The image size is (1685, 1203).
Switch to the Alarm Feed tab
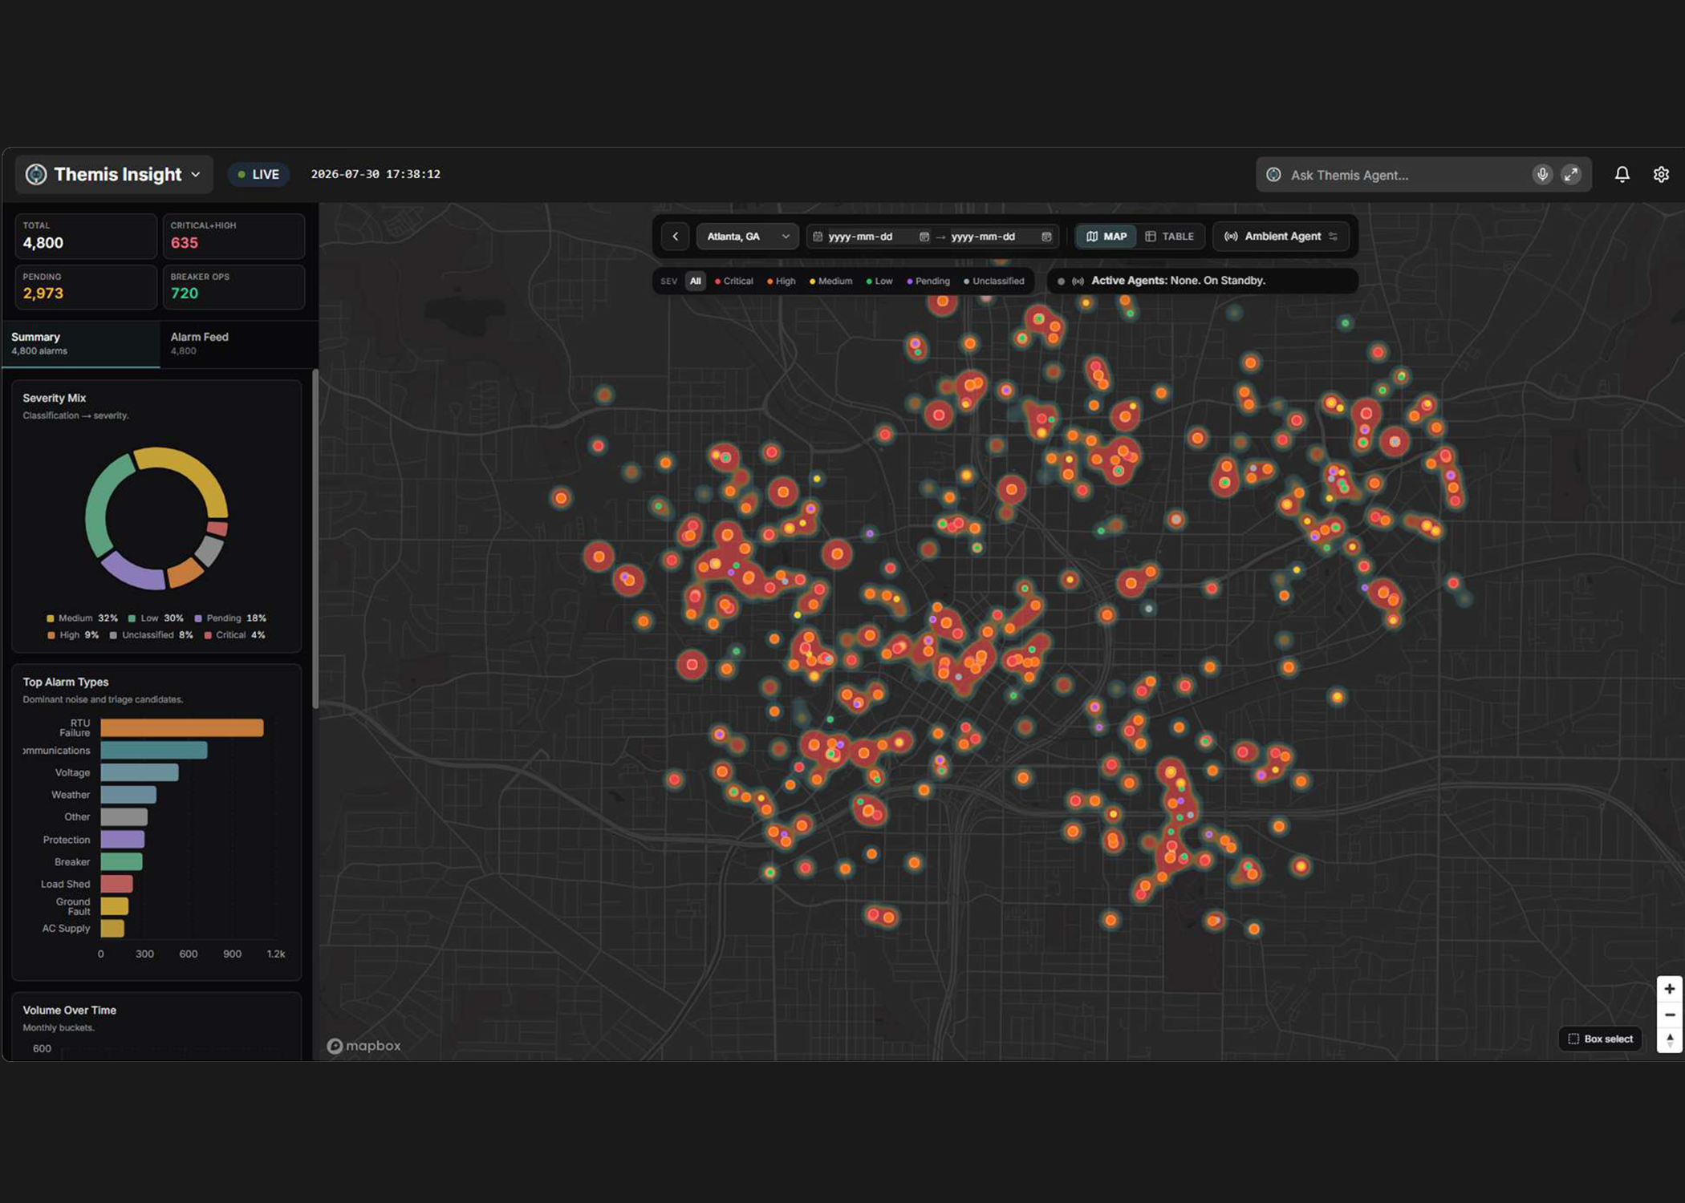(x=238, y=344)
